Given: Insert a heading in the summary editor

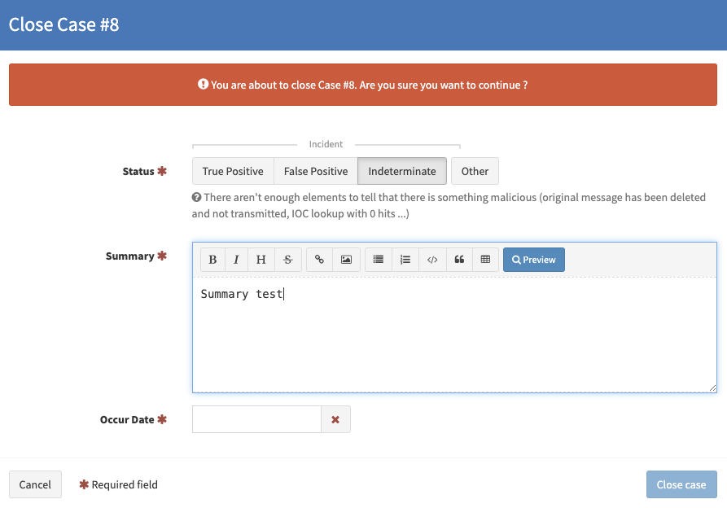Looking at the screenshot, I should click(261, 259).
